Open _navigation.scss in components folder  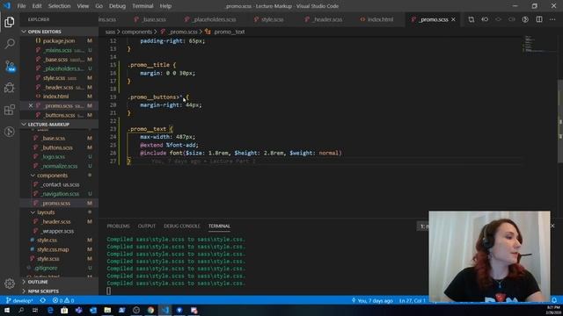click(x=59, y=194)
